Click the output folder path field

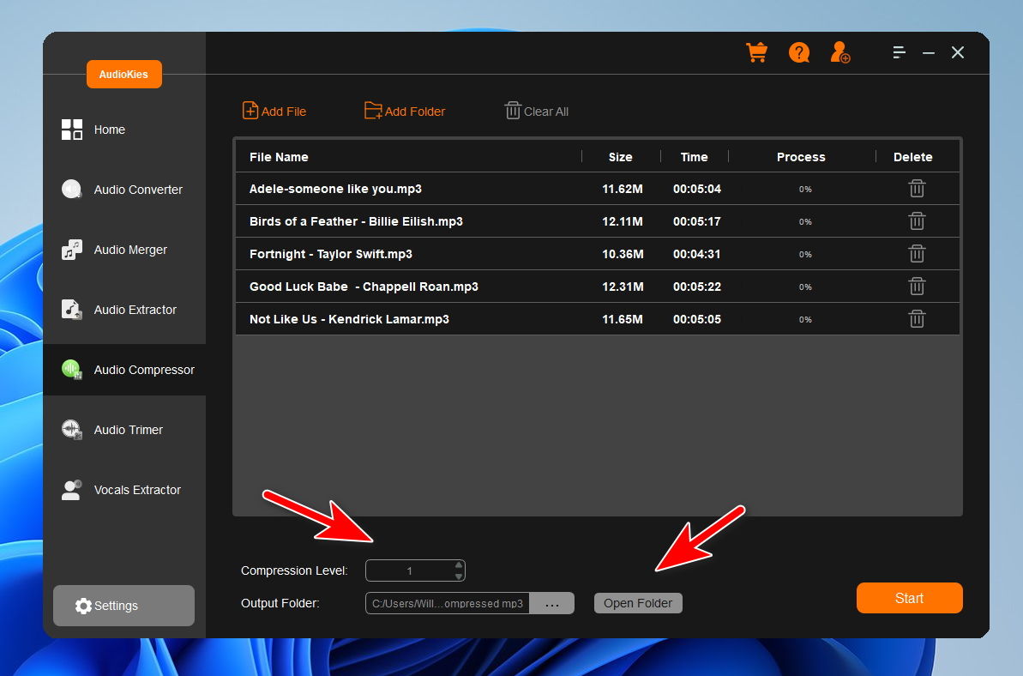point(448,604)
